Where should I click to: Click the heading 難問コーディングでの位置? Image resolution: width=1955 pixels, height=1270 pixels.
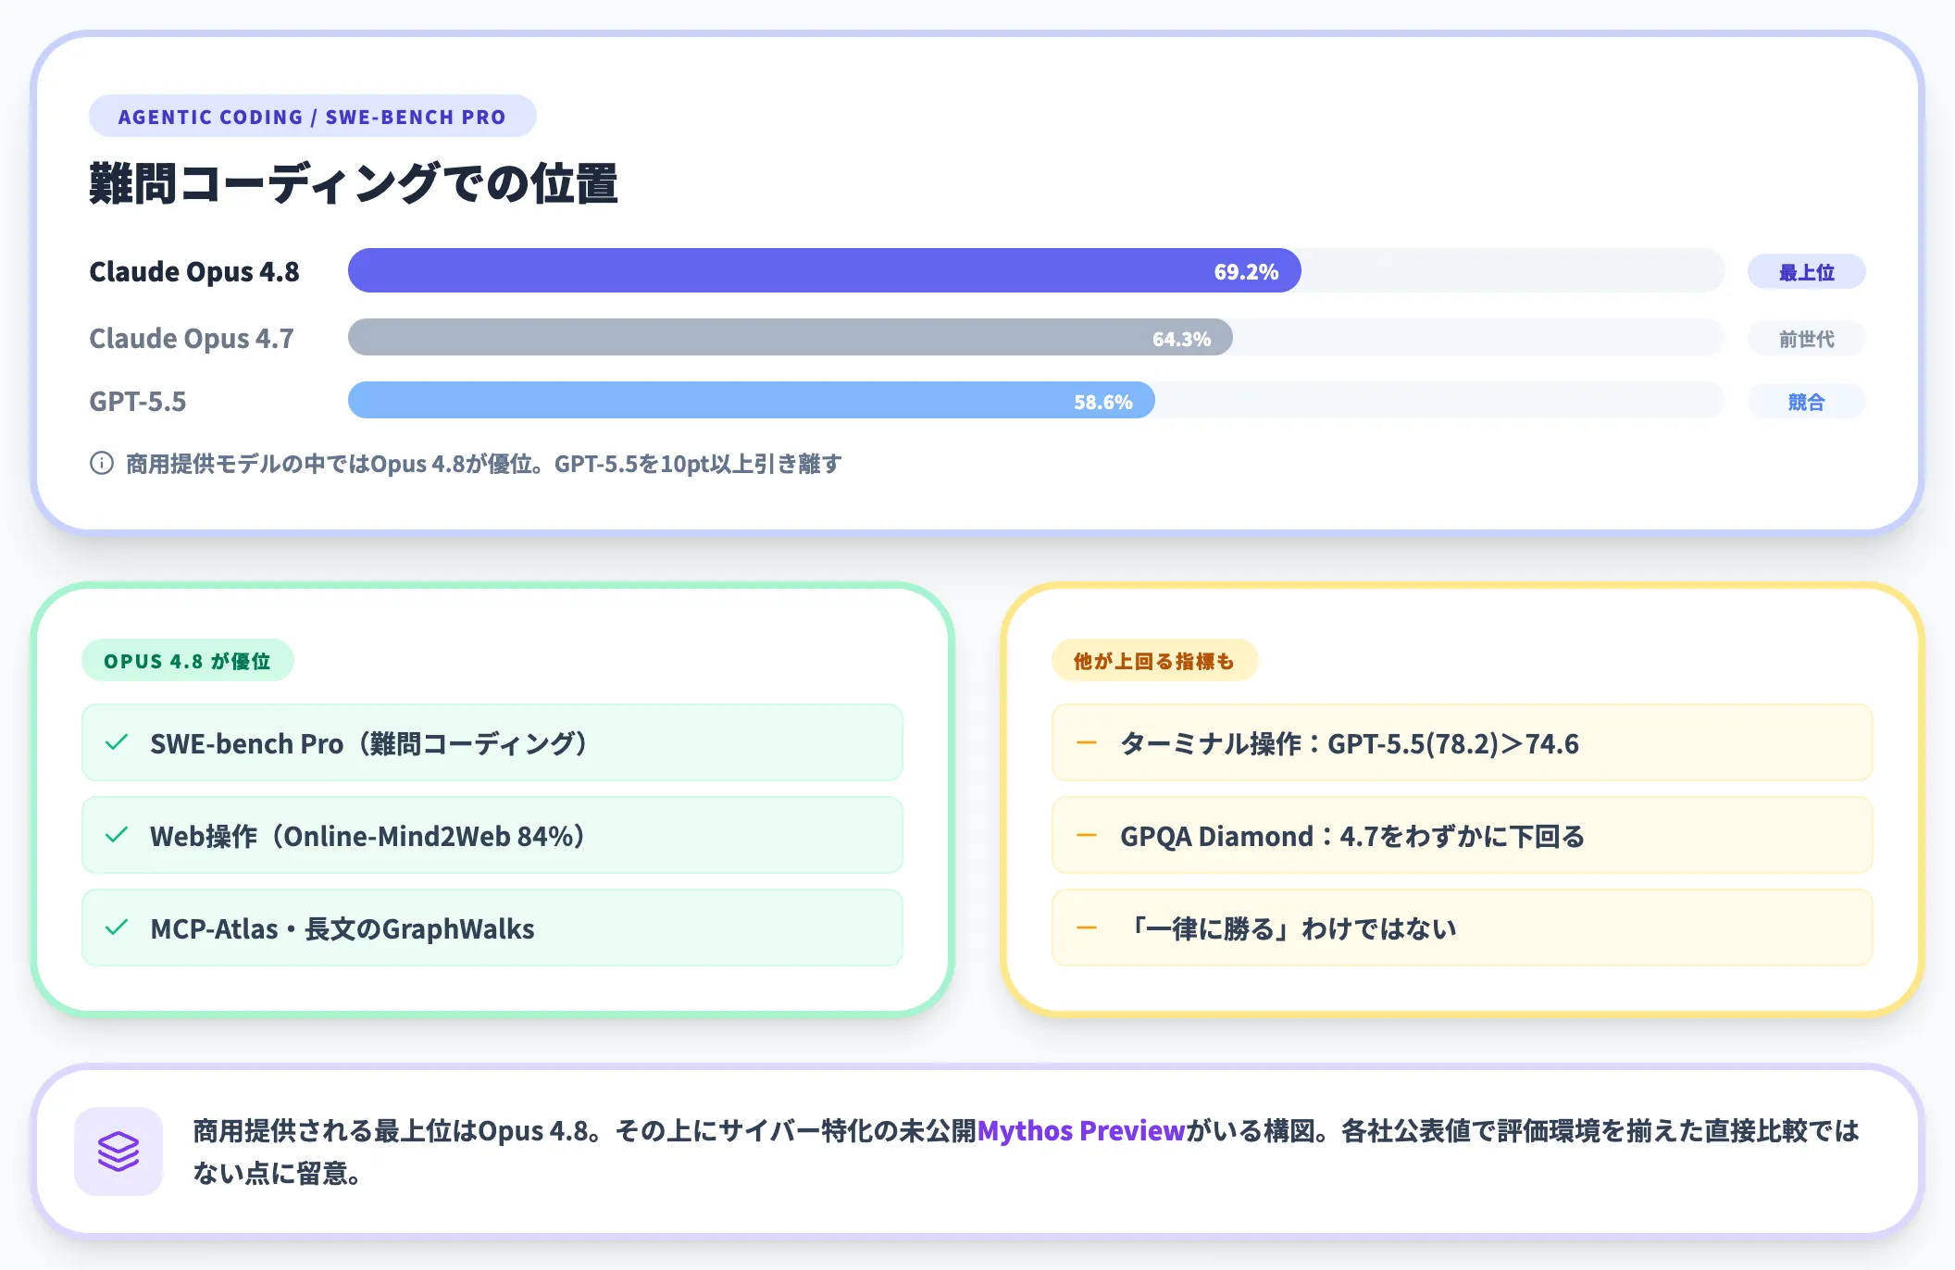(353, 182)
